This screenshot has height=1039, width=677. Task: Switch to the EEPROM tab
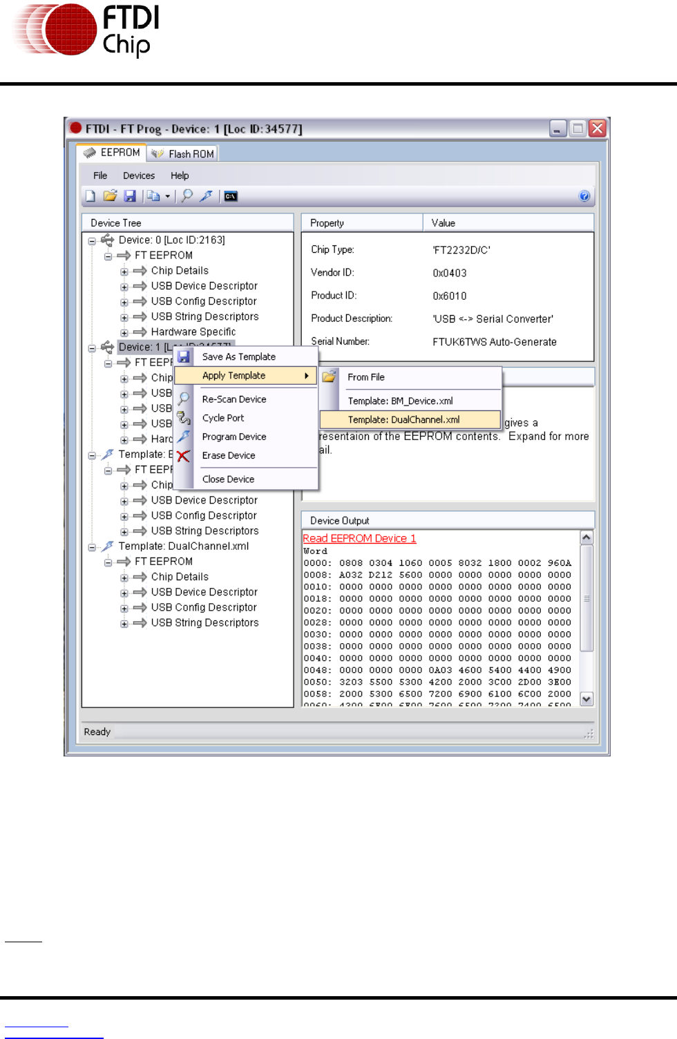(111, 153)
